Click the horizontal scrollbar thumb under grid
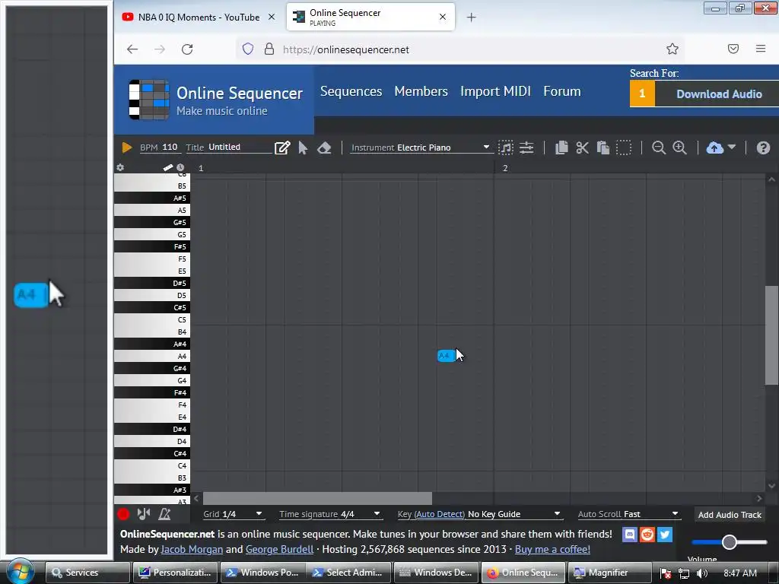The width and height of the screenshot is (779, 584). pos(317,498)
